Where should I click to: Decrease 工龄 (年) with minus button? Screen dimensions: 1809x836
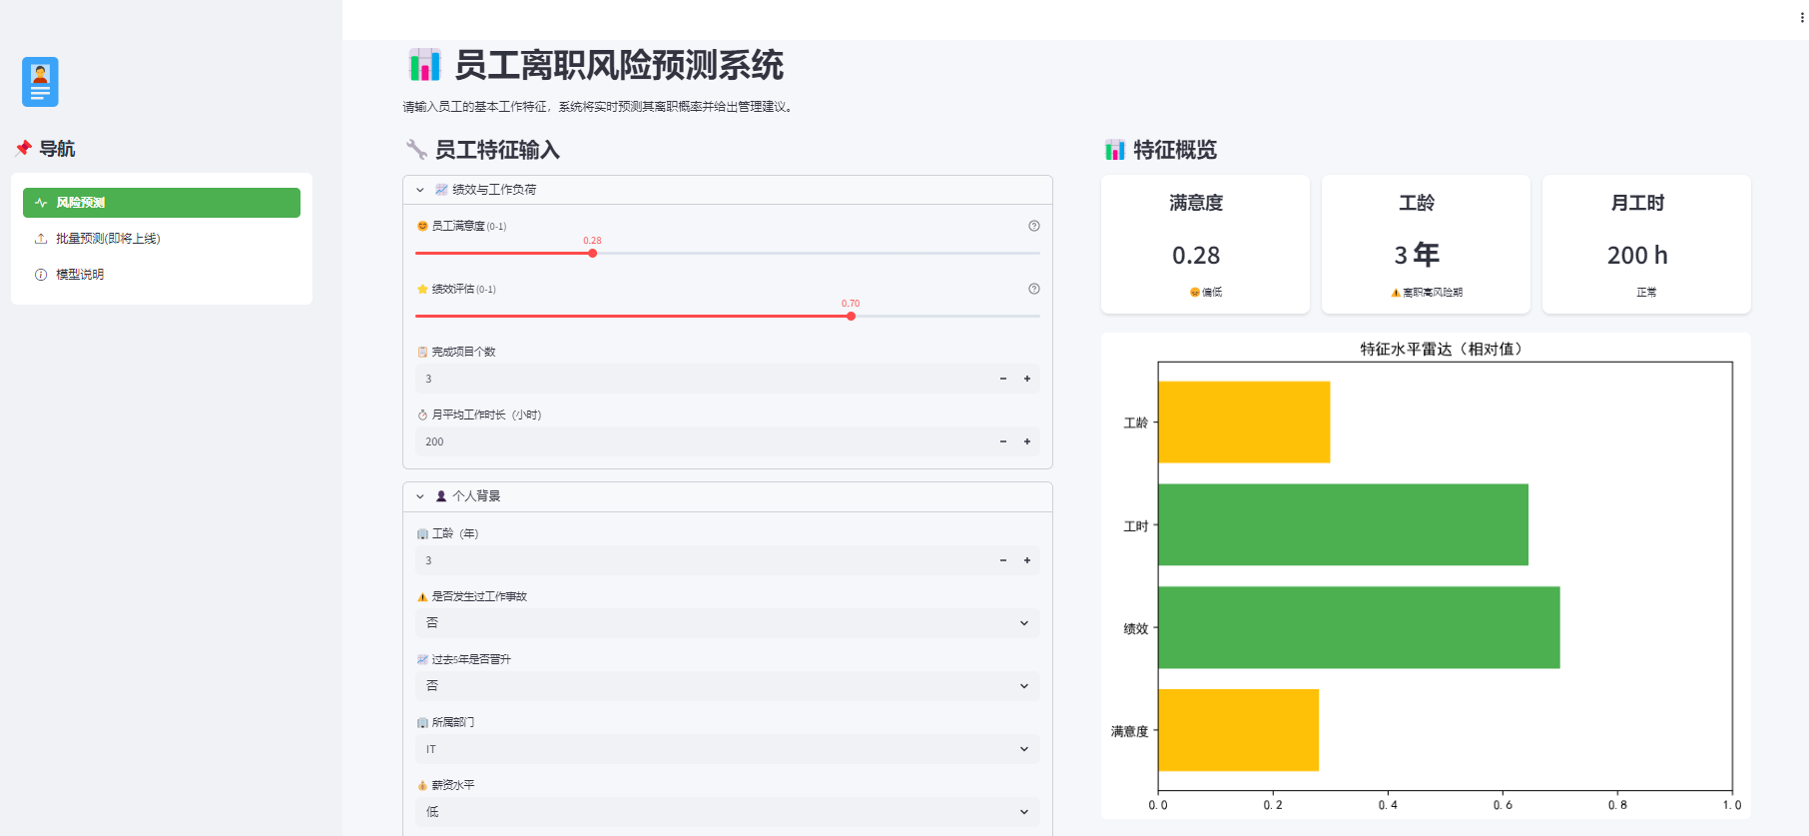tap(1003, 560)
